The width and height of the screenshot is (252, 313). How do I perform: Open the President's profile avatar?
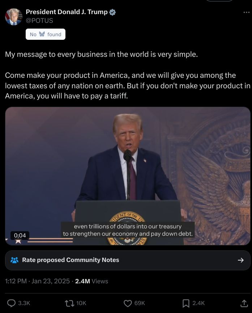[x=14, y=17]
